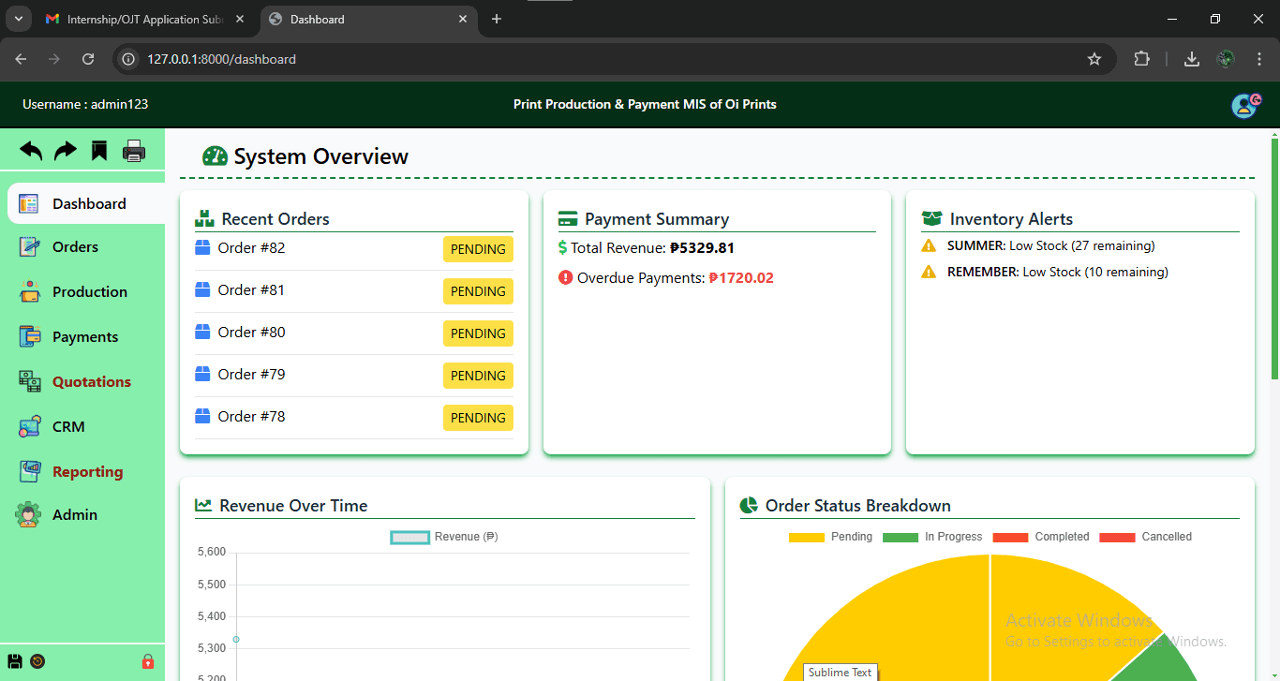
Task: Go back with browser back arrow
Action: tap(21, 59)
